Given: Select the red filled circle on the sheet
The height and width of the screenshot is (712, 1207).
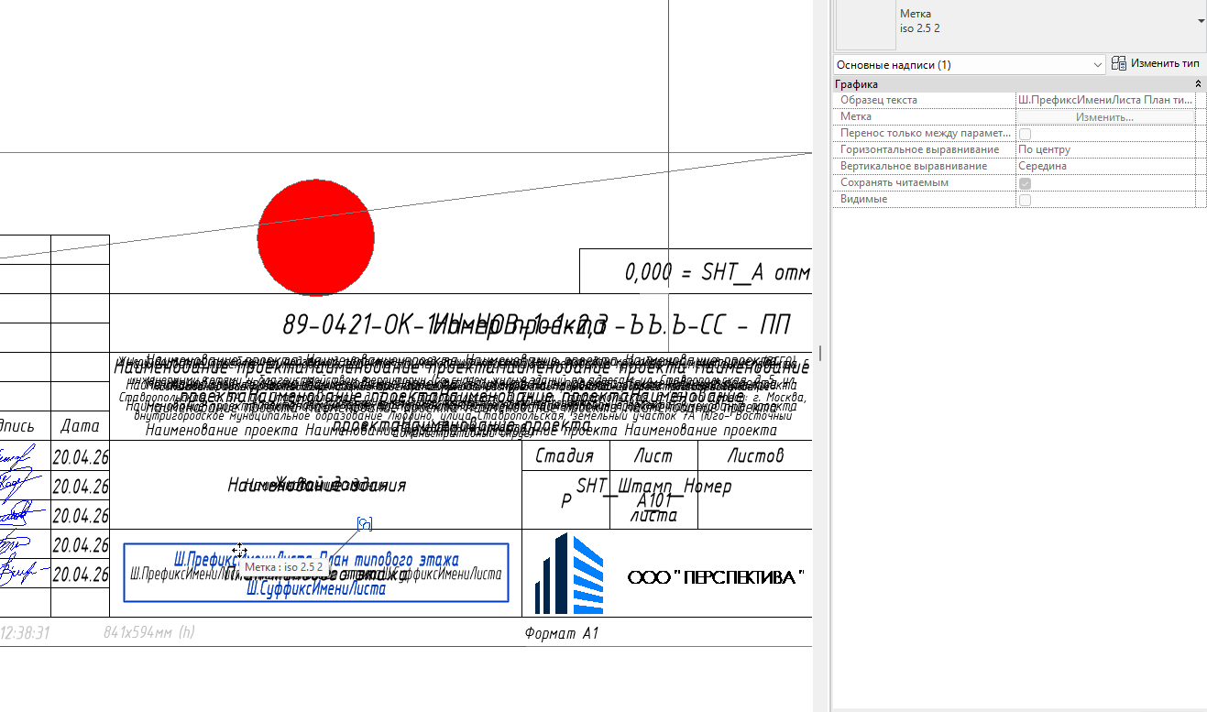Looking at the screenshot, I should 316,237.
